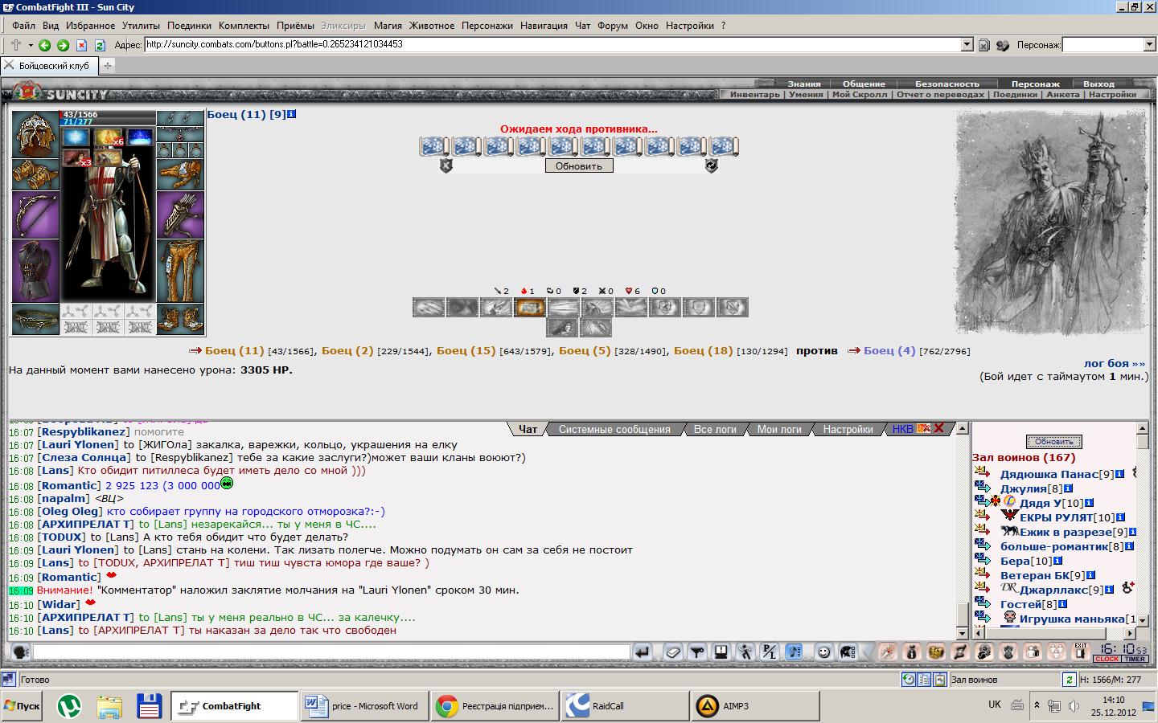Select the eye combat technique icon
Image resolution: width=1158 pixels, height=723 pixels.
[x=462, y=307]
